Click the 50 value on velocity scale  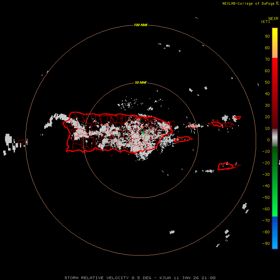(x=267, y=82)
